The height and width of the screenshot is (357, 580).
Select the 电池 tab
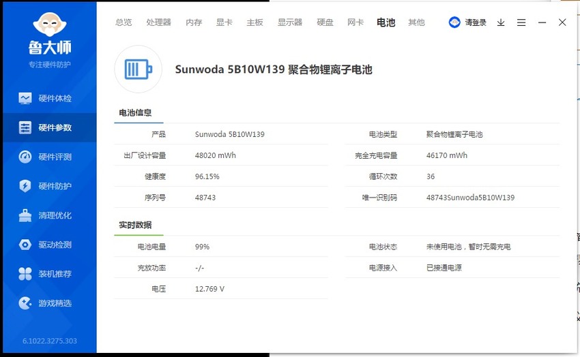tap(386, 22)
